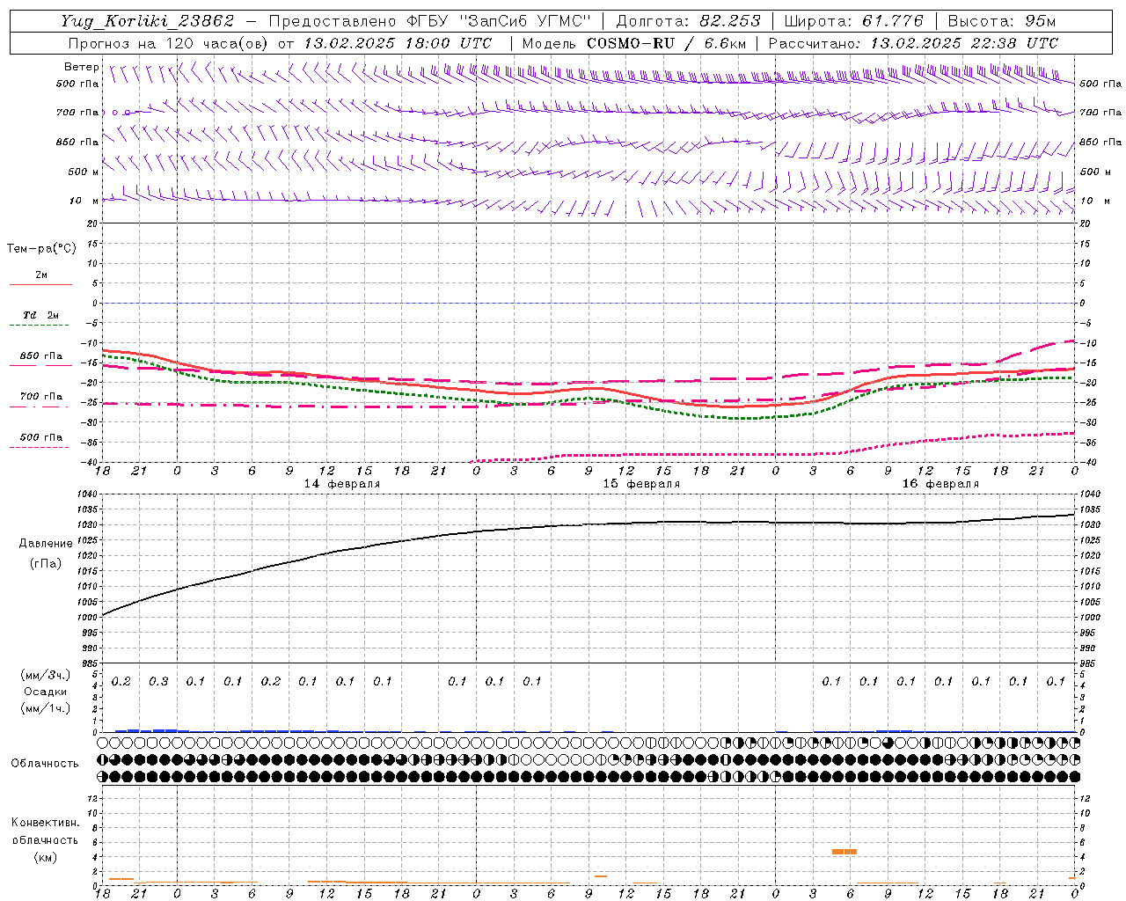Click the Тем-ра(°C) axis title
The image size is (1126, 901).
(41, 249)
